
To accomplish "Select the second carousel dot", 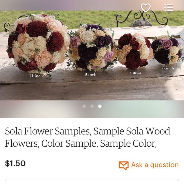I will [x=92, y=106].
